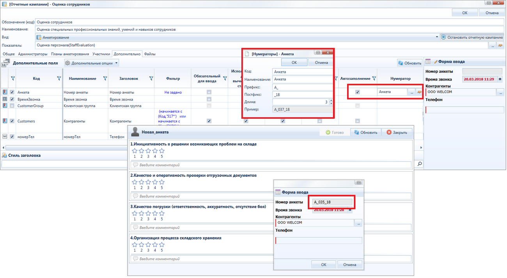The image size is (507, 278).
Task: Open Показатель lookup ellipsis button
Action: click(x=493, y=45)
